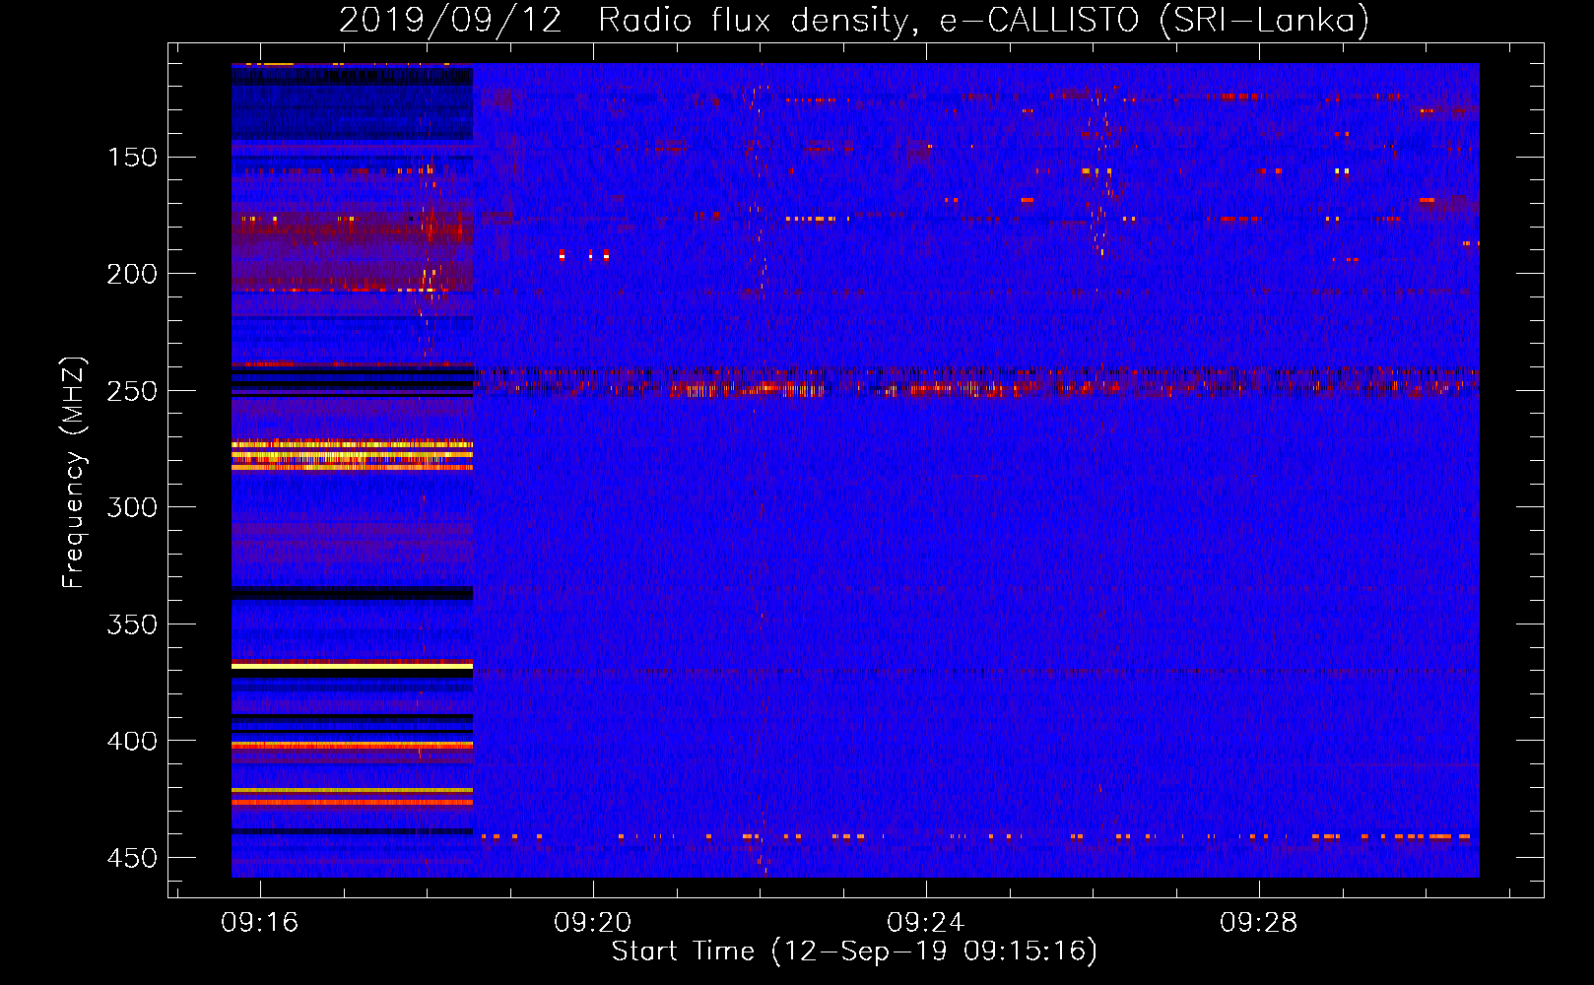Click the 09:28 time tick label

point(1258,923)
